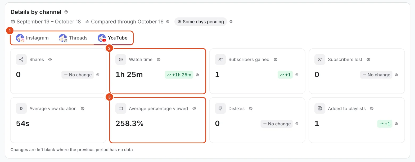415x162 pixels.
Task: Click the Watch time clock icon
Action: pyautogui.click(x=121, y=60)
